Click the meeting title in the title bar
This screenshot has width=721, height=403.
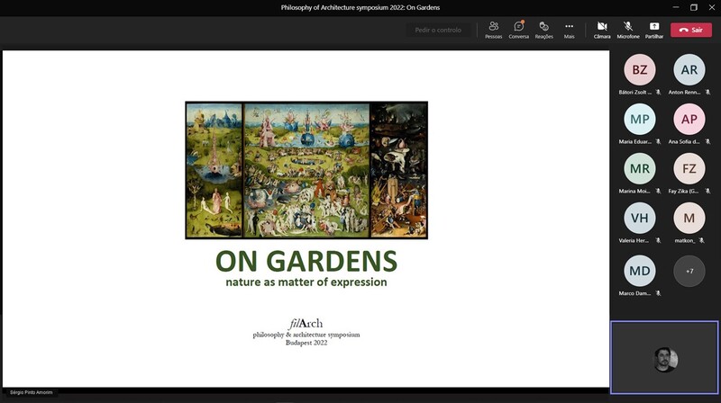(x=360, y=7)
